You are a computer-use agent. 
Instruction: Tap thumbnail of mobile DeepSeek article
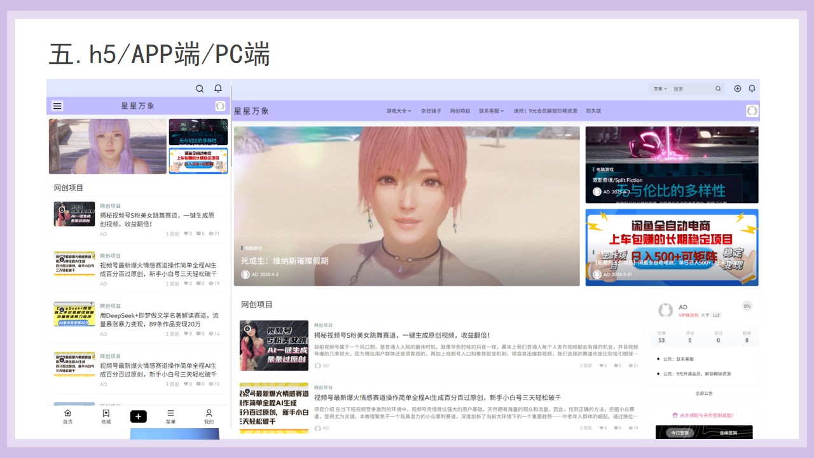coord(74,314)
